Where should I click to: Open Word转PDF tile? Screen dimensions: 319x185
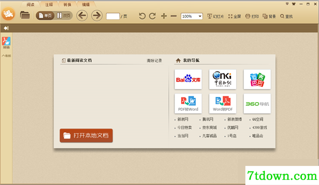[223, 103]
